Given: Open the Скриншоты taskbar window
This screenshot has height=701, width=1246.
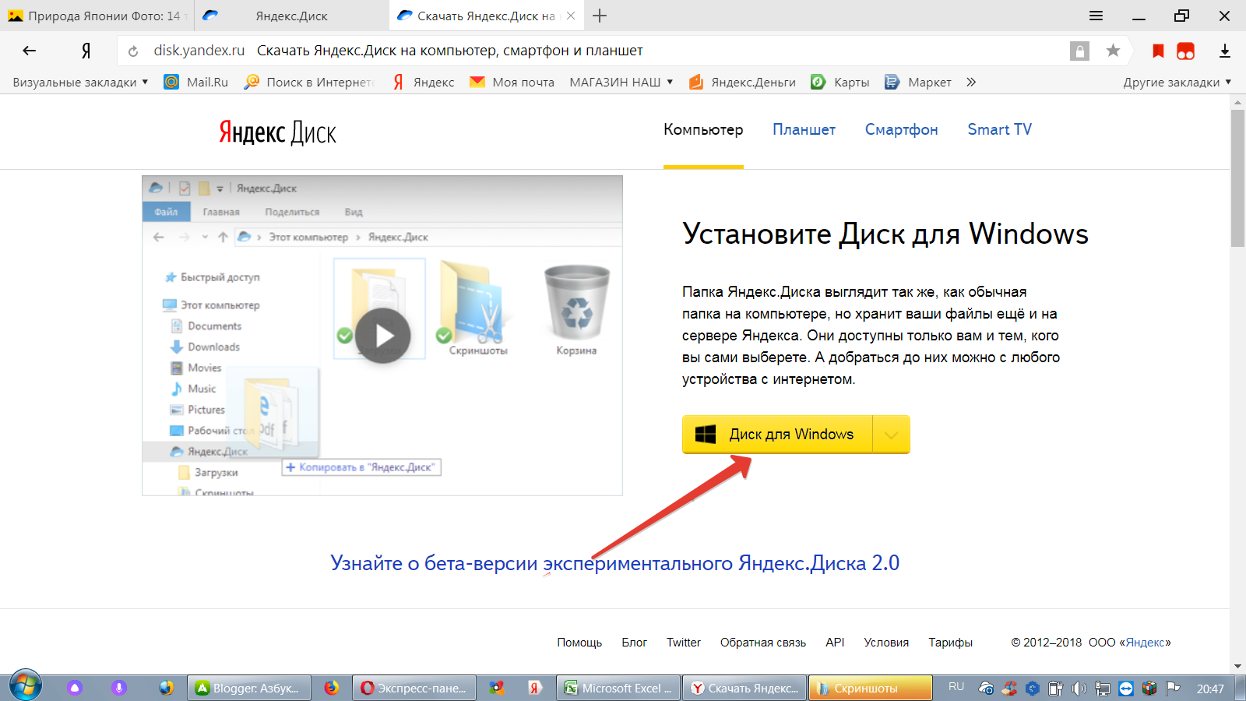Looking at the screenshot, I should [x=870, y=688].
